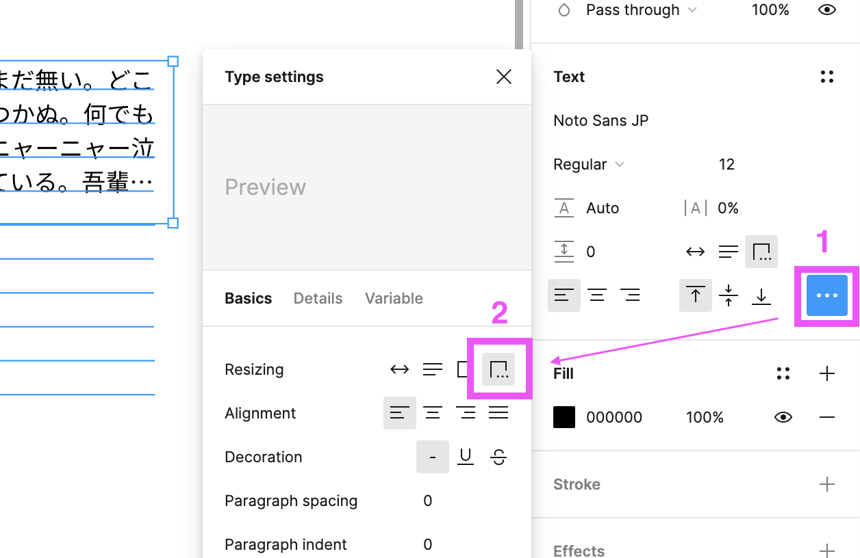860x558 pixels.
Task: Select the no-decoration dash option
Action: coord(433,457)
